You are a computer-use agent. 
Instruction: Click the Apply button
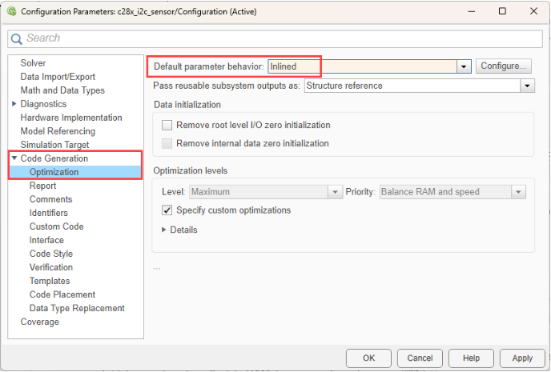point(522,358)
